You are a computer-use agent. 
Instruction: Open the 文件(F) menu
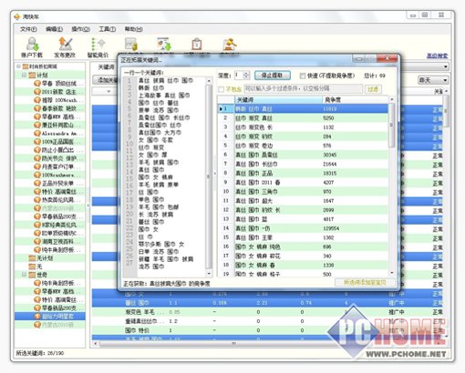(x=28, y=29)
